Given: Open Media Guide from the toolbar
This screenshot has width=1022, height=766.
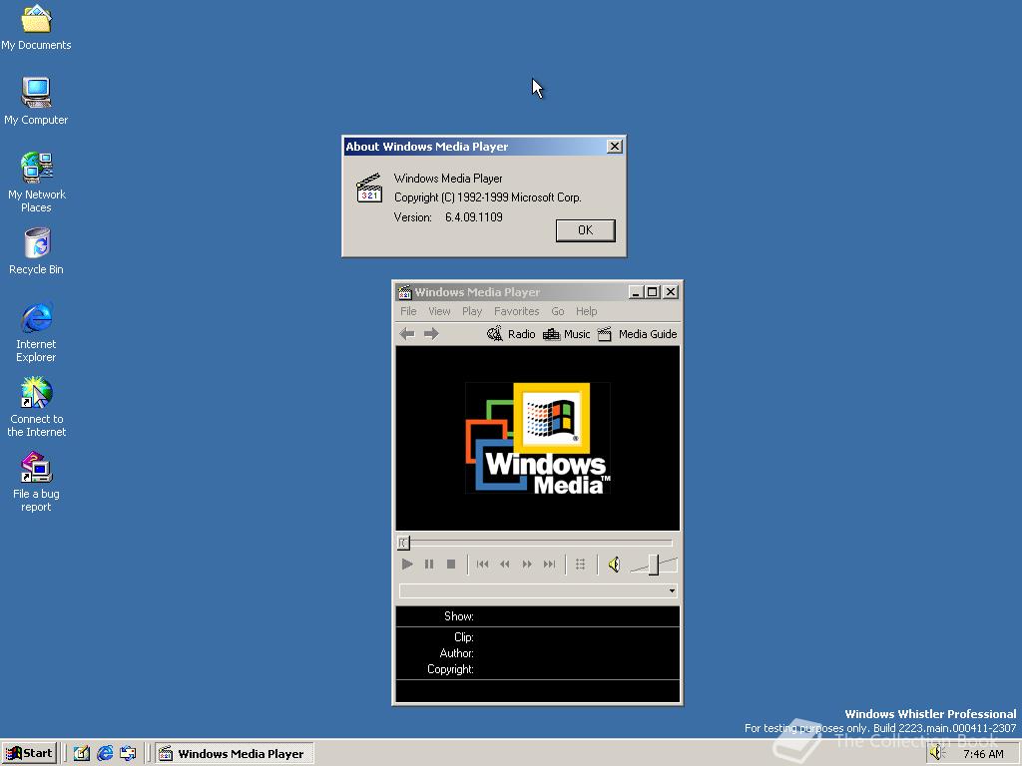Looking at the screenshot, I should pyautogui.click(x=638, y=334).
